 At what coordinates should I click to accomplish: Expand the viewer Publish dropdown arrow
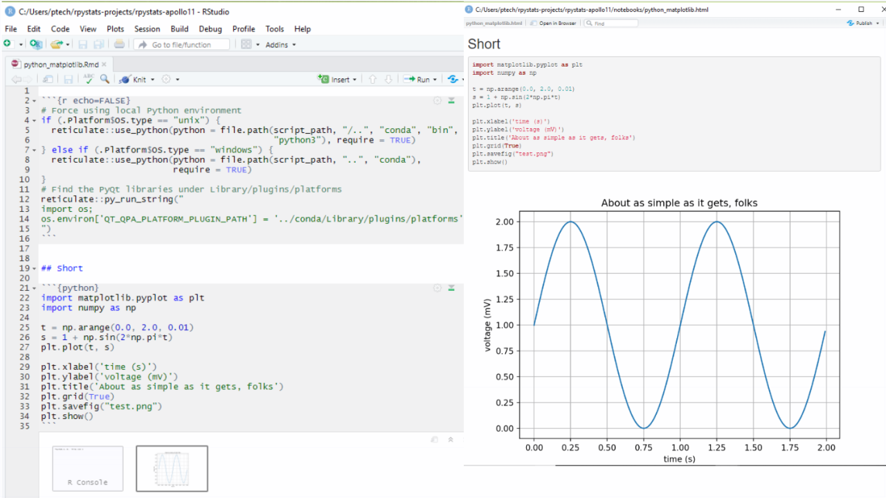click(x=878, y=23)
